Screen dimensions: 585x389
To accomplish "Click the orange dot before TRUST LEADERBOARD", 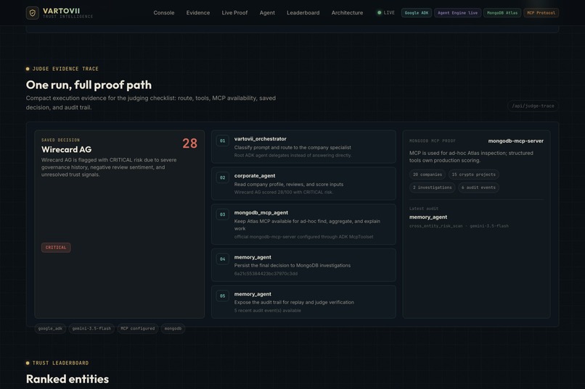I will point(28,363).
